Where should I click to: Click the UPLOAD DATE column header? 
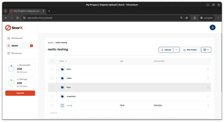[x=159, y=61]
